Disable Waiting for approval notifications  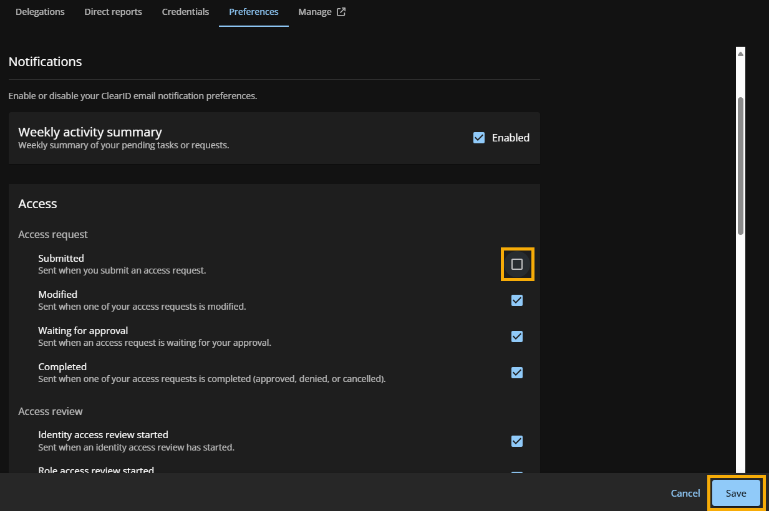[x=517, y=336]
